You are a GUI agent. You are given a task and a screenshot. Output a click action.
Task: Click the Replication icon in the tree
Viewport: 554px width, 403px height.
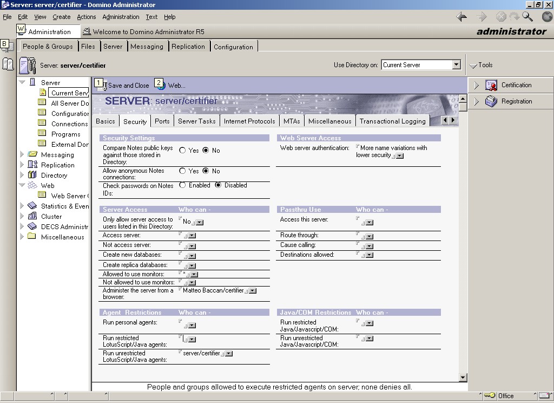tap(32, 165)
